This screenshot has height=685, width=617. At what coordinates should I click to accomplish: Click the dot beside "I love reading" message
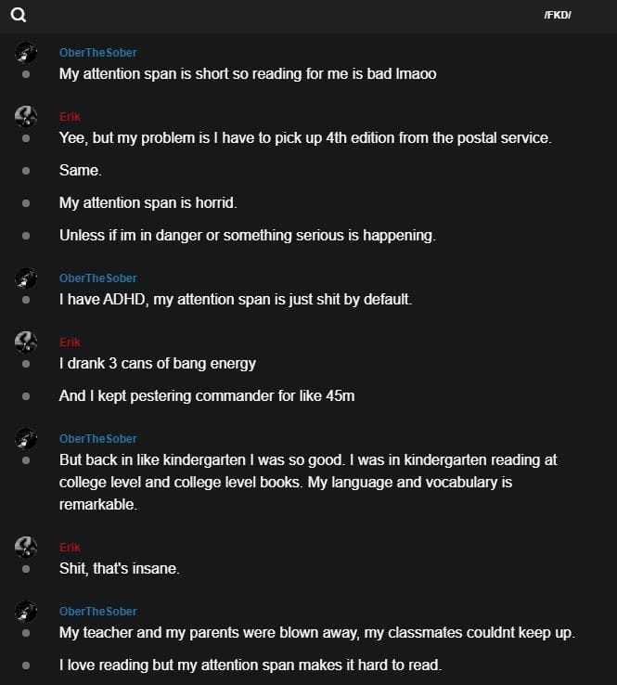[26, 665]
